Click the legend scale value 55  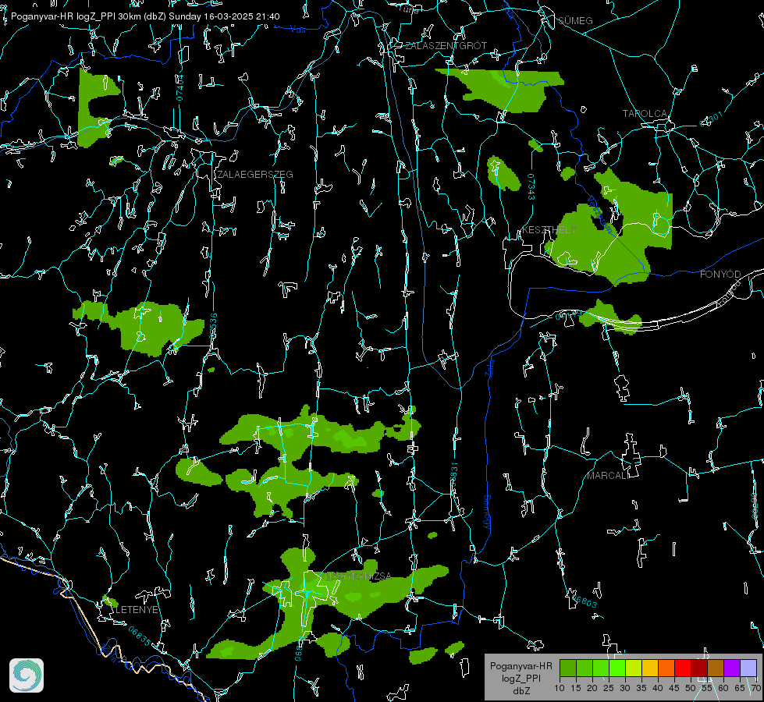click(x=707, y=688)
